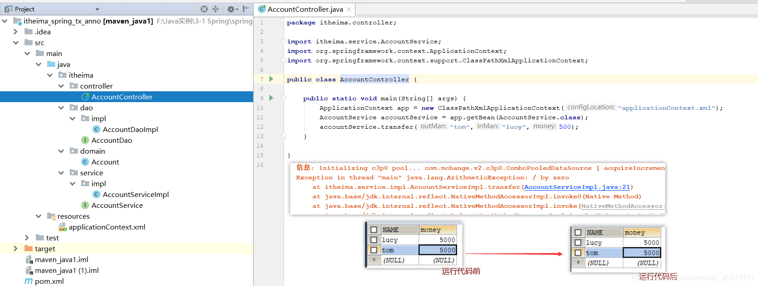Open the Project view dropdown arrow
758x286 pixels.
[x=97, y=9]
